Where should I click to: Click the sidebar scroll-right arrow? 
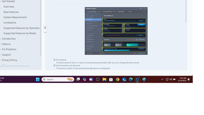[39, 66]
